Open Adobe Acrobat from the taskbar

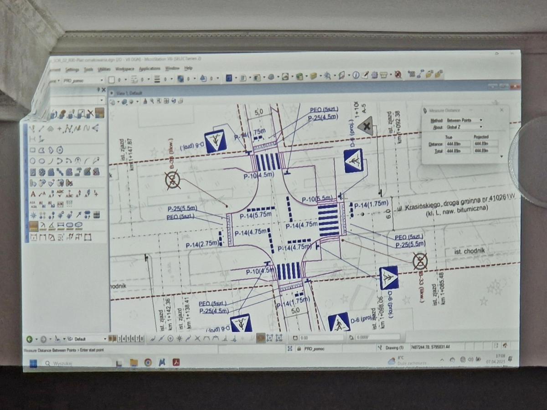click(x=175, y=363)
